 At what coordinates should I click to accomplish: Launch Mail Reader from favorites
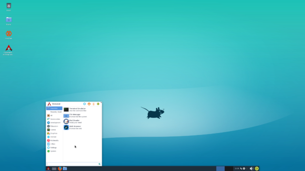[x=82, y=122]
